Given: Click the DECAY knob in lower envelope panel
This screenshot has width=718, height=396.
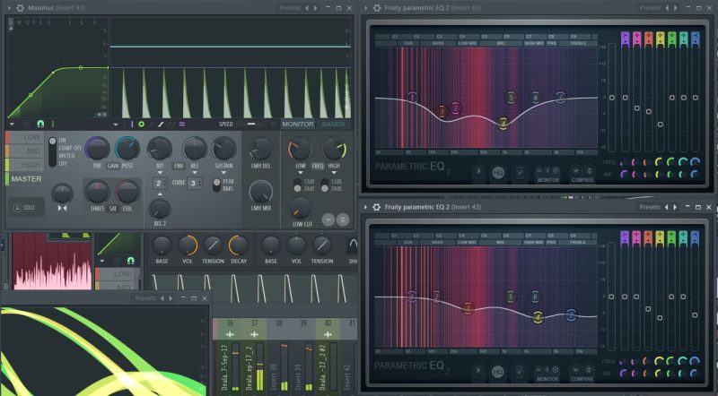Looking at the screenshot, I should 238,245.
